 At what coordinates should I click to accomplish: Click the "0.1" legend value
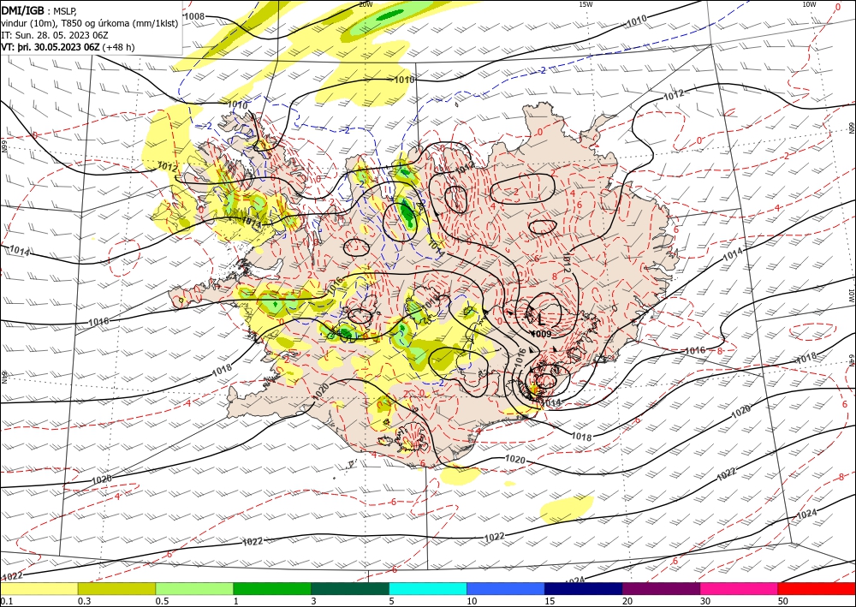[x=5, y=601]
